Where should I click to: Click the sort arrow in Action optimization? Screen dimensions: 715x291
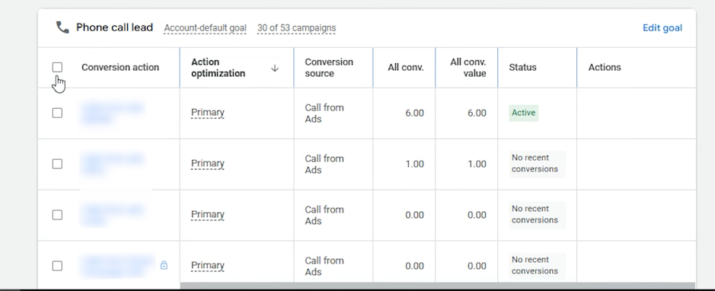[275, 68]
